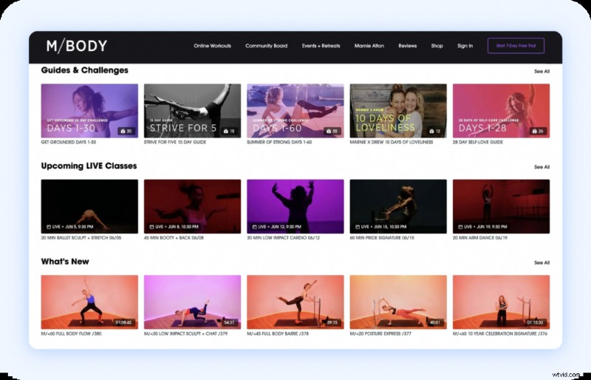This screenshot has width=591, height=380.
Task: Open the live class thumbnail for Jun 15
Action: [x=398, y=206]
